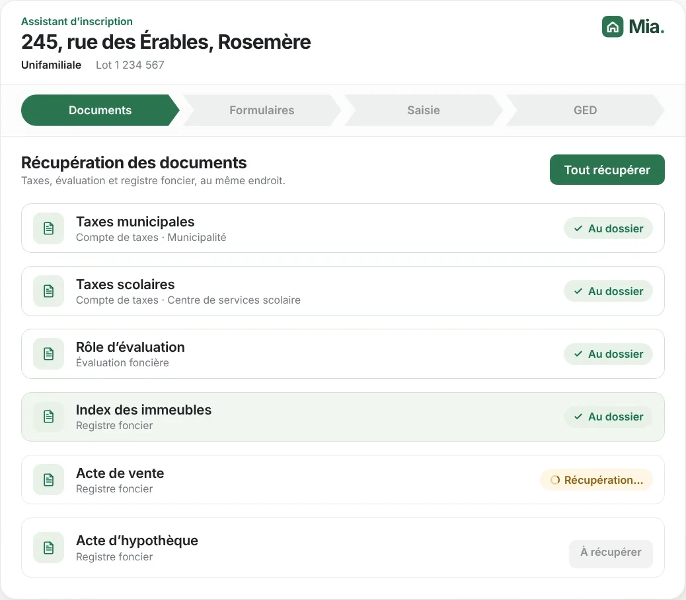Click the Mia brand name text
This screenshot has width=686, height=600.
646,26
